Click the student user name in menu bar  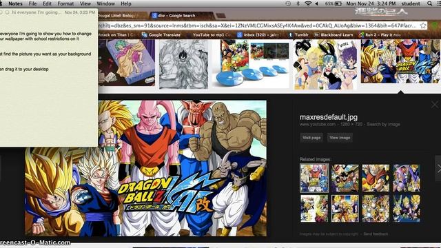[x=411, y=3]
